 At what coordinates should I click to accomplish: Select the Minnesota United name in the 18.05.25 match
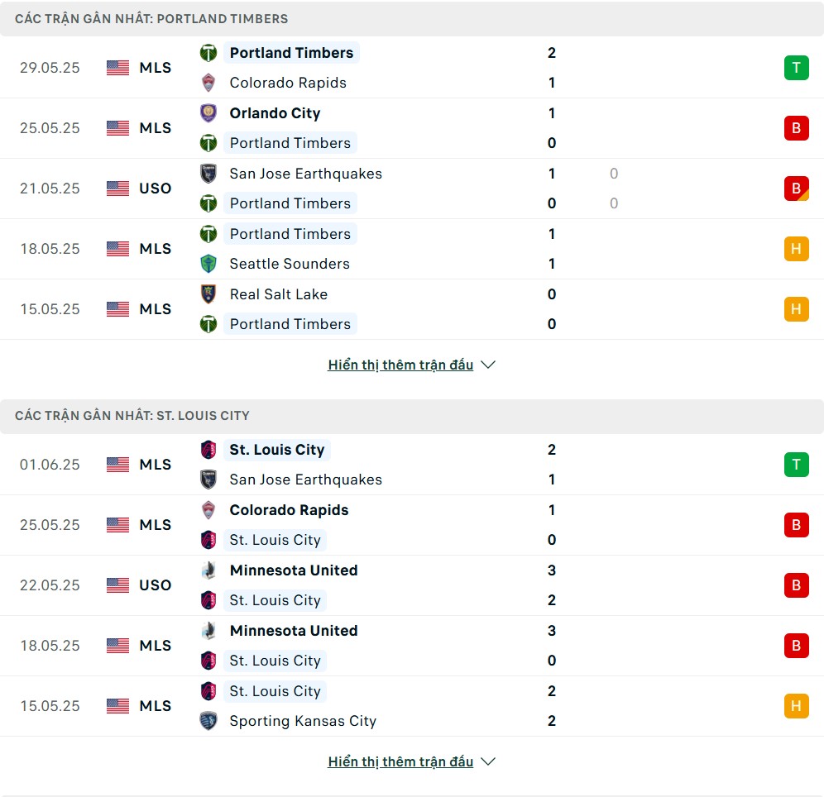tap(294, 631)
